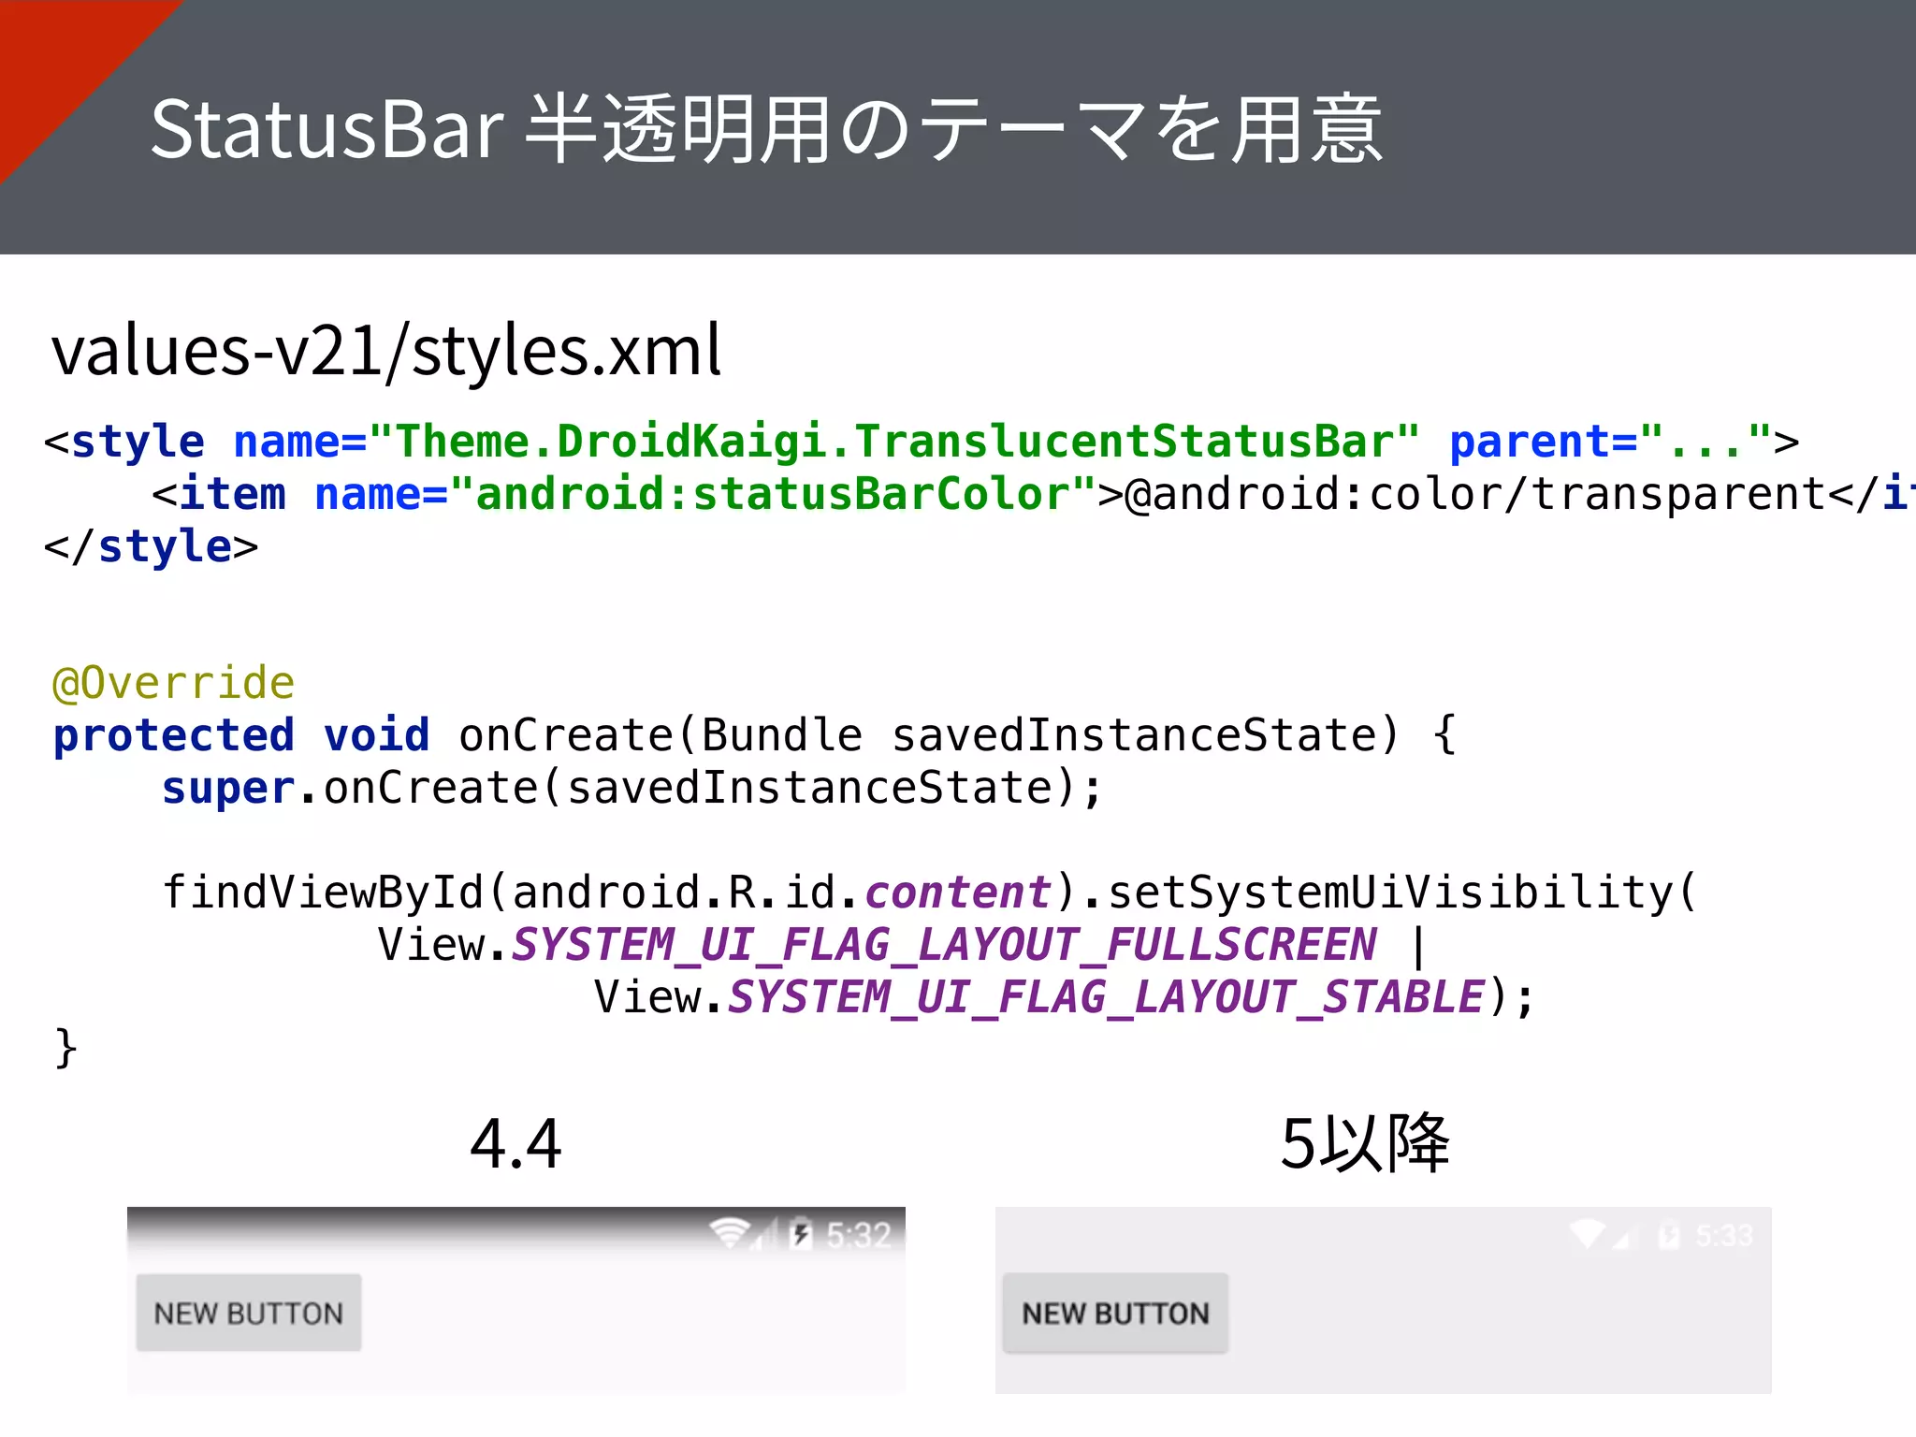This screenshot has width=1916, height=1437.
Task: Click super.onCreate(savedInstanceState); line
Action: tap(632, 788)
